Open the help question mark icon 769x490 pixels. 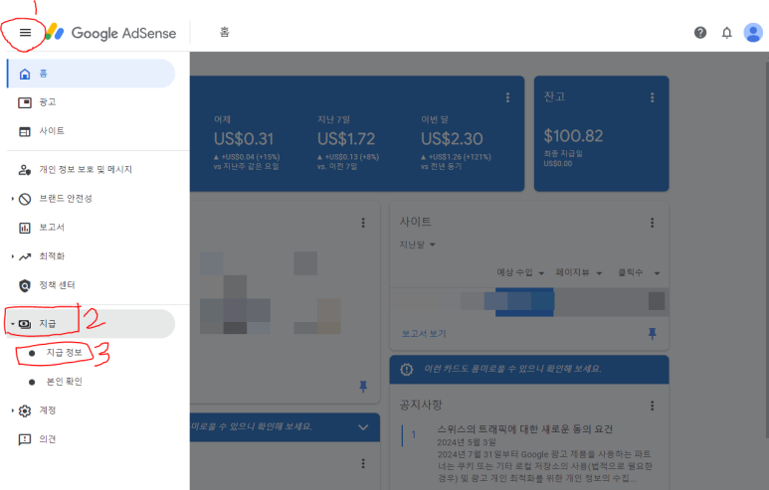click(700, 33)
